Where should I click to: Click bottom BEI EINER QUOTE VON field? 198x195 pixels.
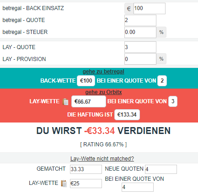[x=138, y=187]
